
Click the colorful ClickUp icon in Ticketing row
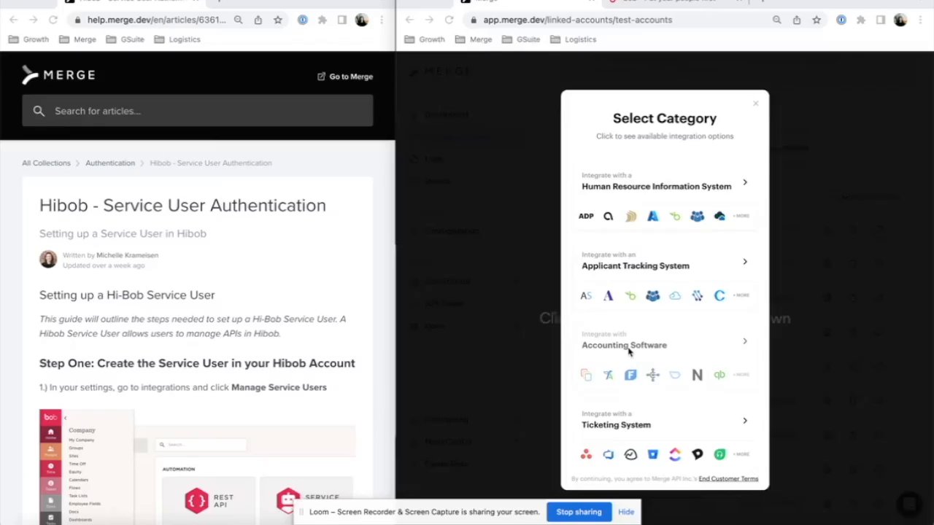coord(675,454)
